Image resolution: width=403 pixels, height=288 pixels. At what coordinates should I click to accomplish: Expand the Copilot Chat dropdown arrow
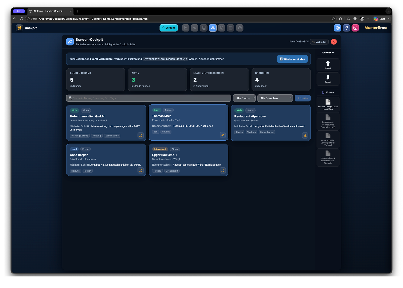point(389,19)
